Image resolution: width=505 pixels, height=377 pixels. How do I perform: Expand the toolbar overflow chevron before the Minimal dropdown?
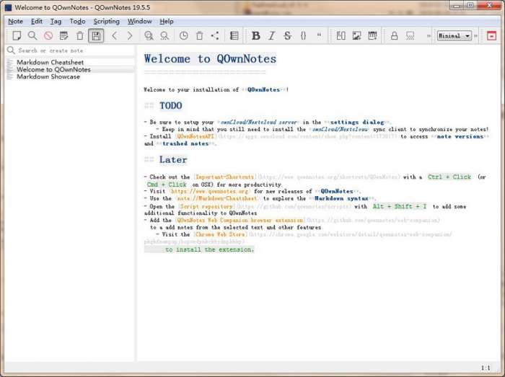(429, 35)
